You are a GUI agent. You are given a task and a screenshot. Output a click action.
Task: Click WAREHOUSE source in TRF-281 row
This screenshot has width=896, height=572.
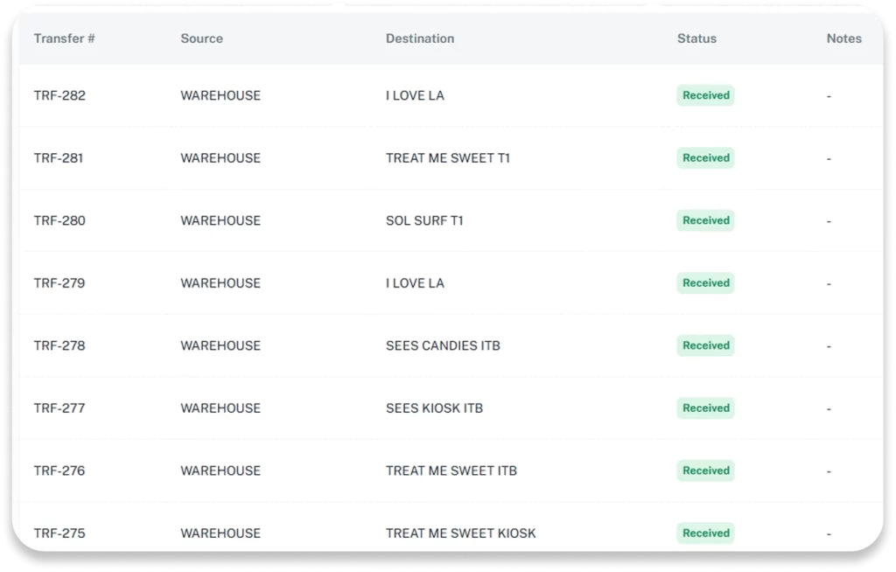pyautogui.click(x=220, y=158)
